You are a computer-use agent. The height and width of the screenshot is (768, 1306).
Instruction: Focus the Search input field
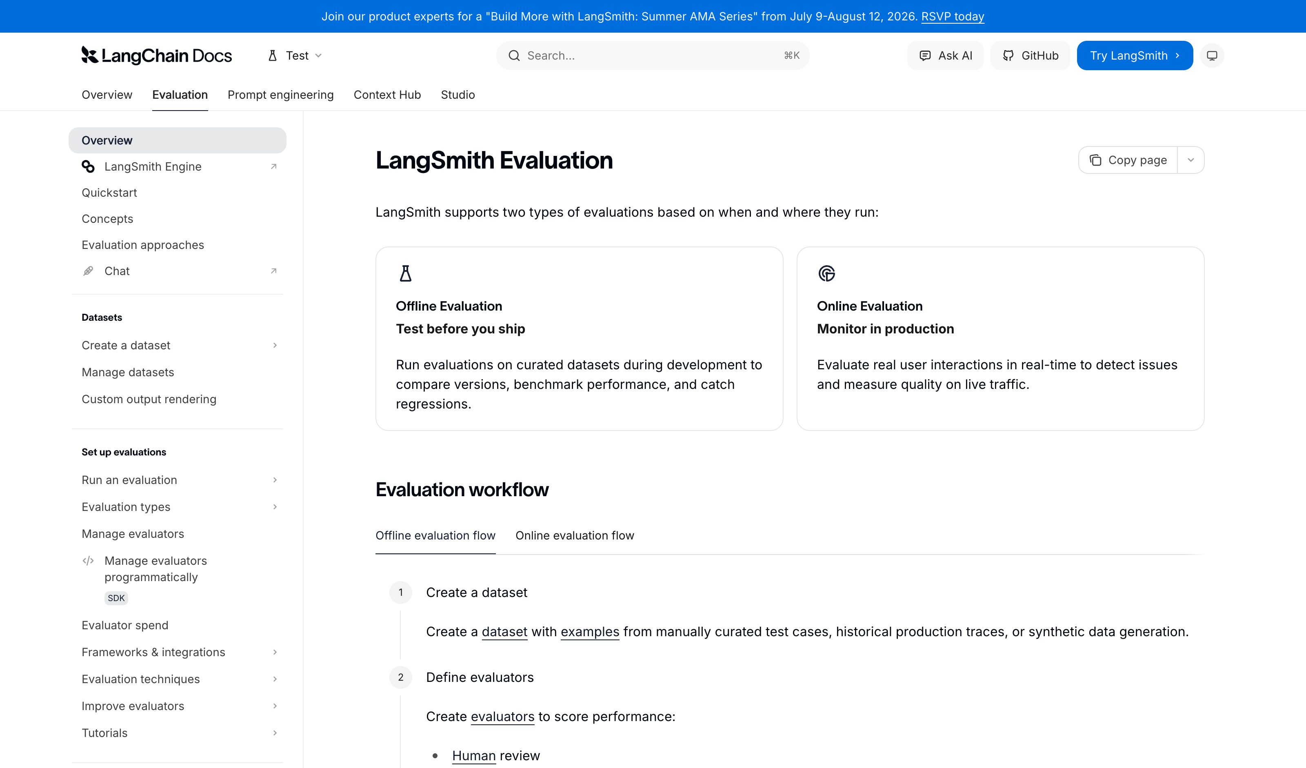[653, 55]
